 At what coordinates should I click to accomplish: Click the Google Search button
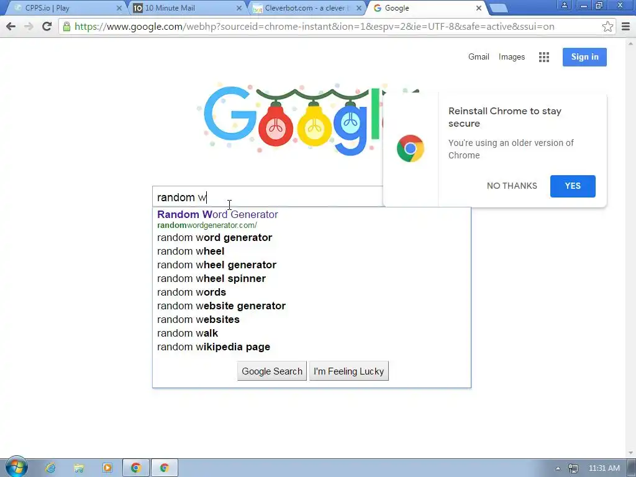[x=272, y=371]
